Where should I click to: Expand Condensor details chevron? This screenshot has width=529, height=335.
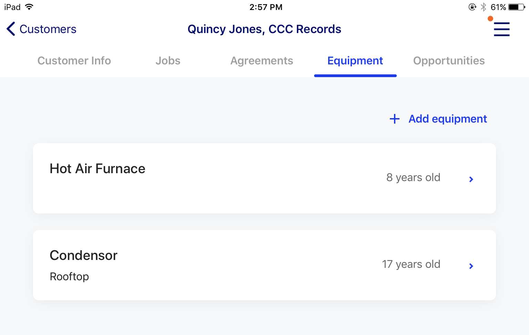pos(471,266)
